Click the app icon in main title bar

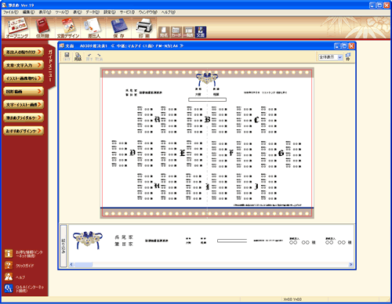pos(4,5)
